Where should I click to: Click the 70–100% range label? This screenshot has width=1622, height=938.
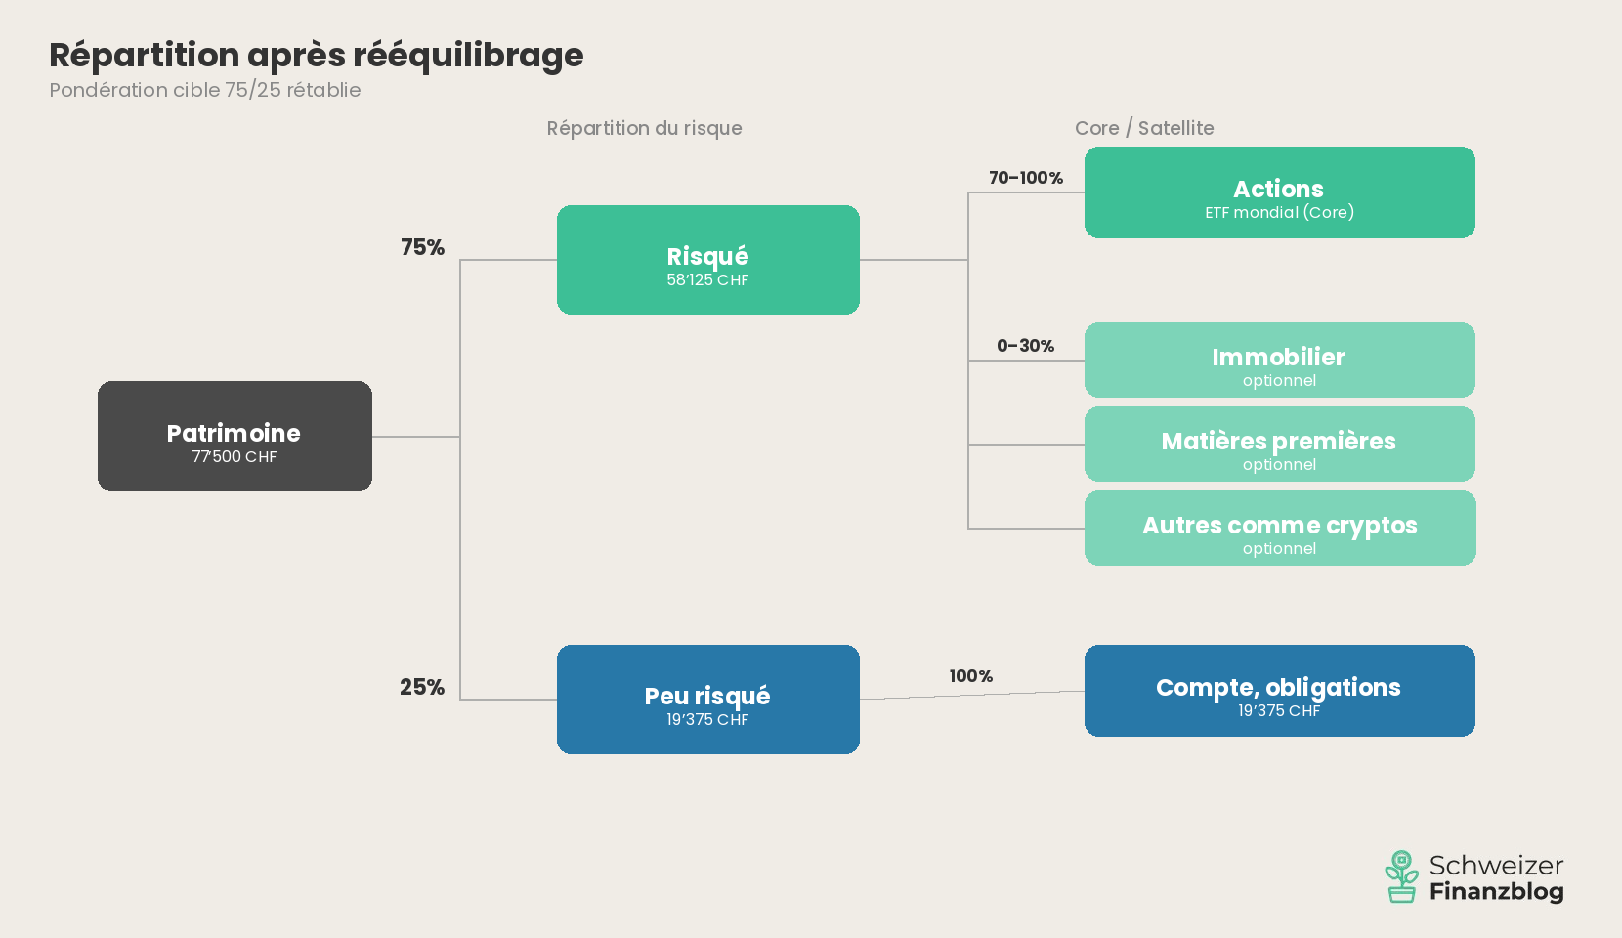(1025, 178)
